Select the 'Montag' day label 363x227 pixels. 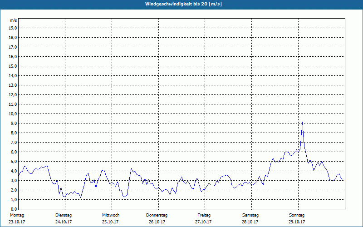point(17,215)
